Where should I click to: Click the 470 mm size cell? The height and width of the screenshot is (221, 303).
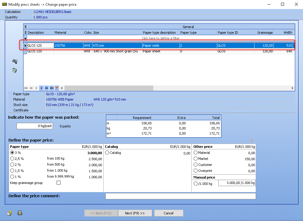pyautogui.click(x=117, y=45)
